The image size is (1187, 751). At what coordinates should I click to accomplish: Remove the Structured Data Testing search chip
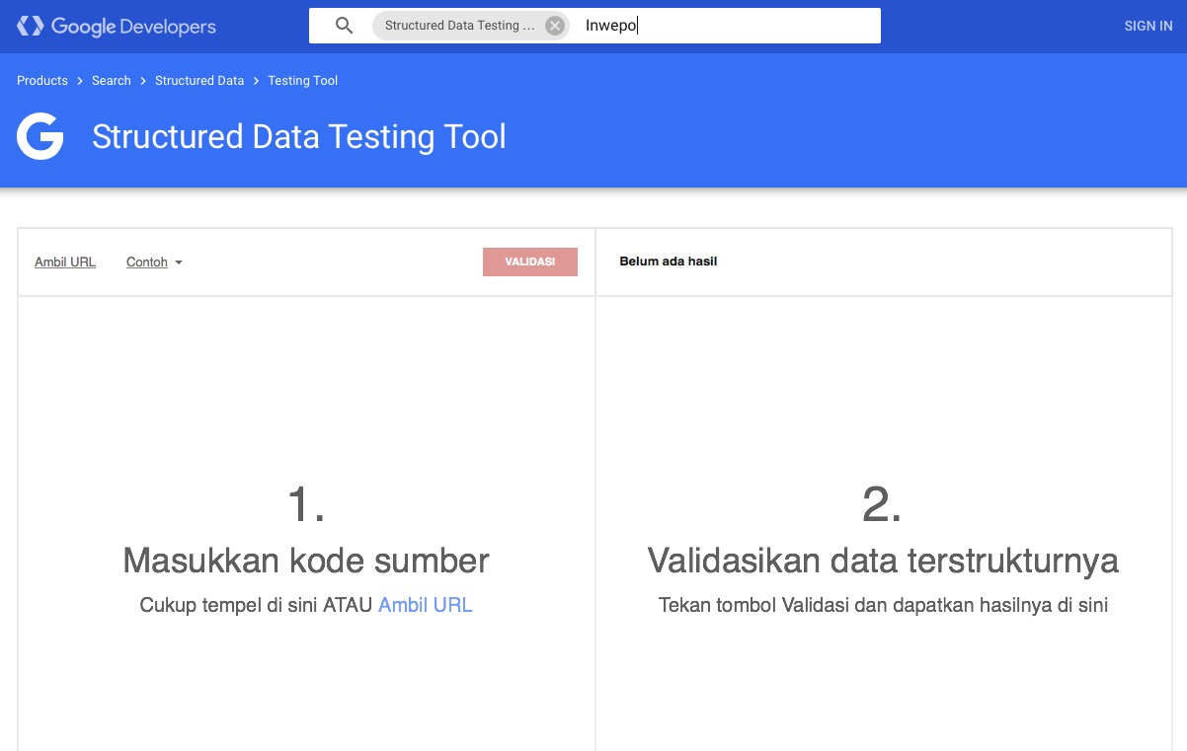(555, 26)
